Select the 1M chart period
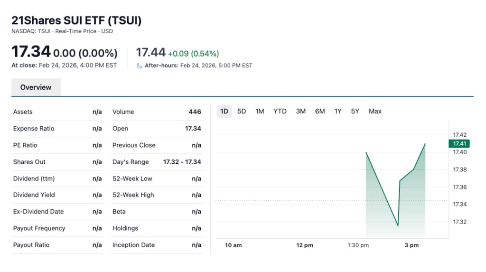 coord(260,111)
